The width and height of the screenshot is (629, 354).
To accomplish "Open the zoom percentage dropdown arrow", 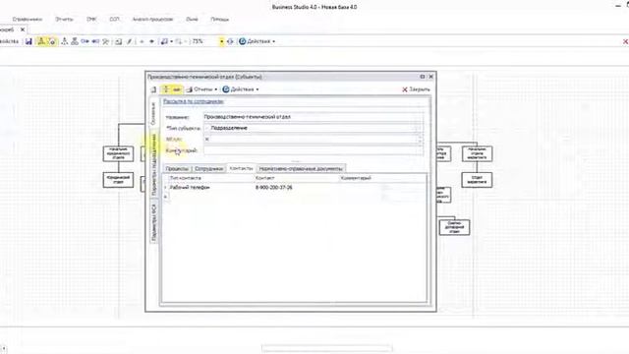I will (x=221, y=41).
